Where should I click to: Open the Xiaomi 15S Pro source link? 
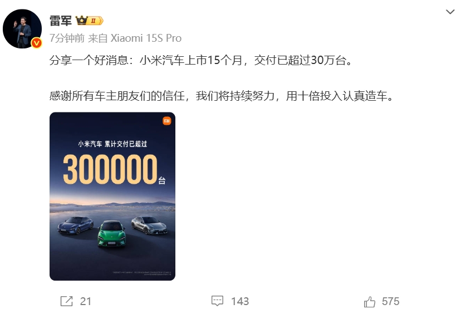tap(146, 38)
